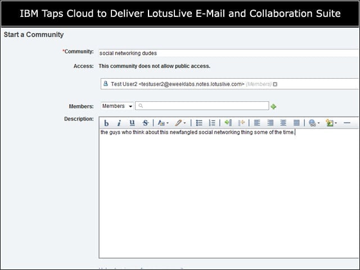This screenshot has height=270, width=360.
Task: Align description text left
Action: point(257,123)
